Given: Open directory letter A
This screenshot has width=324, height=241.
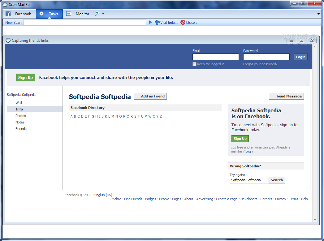Looking at the screenshot, I should (71, 116).
